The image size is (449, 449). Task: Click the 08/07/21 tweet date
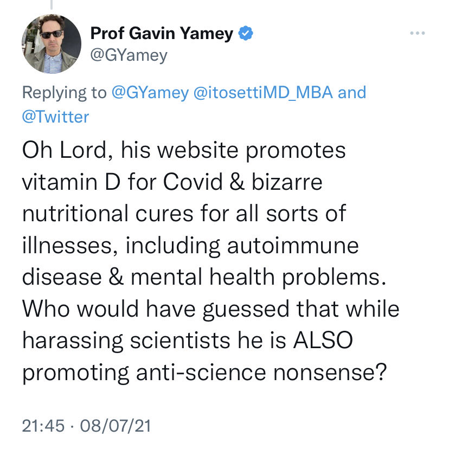coord(115,426)
